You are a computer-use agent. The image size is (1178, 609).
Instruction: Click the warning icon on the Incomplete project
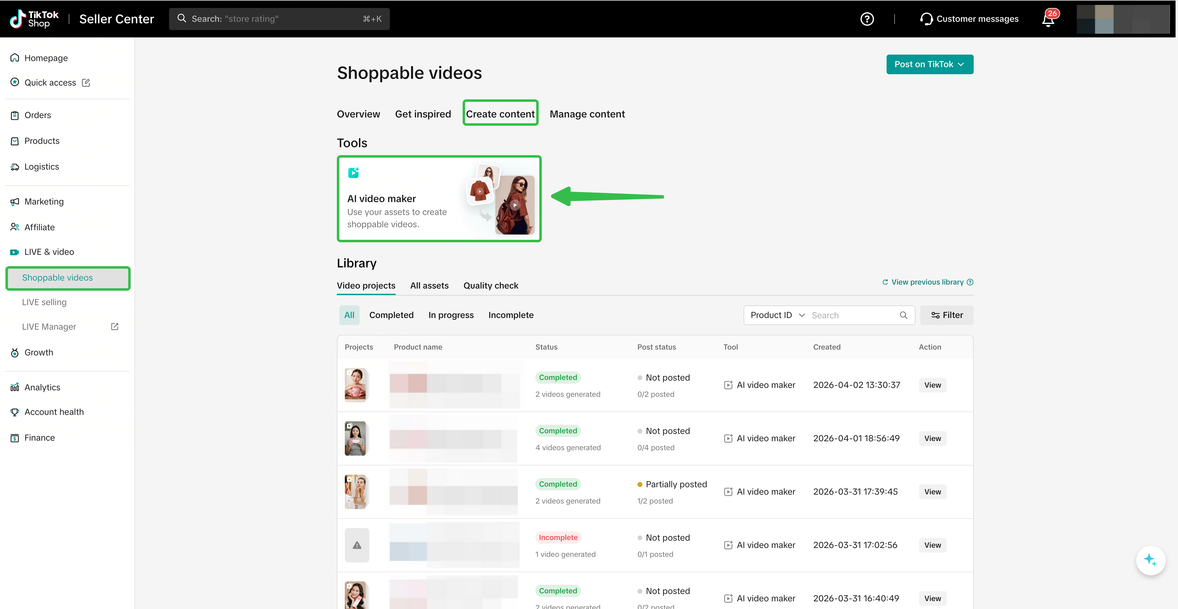(357, 545)
